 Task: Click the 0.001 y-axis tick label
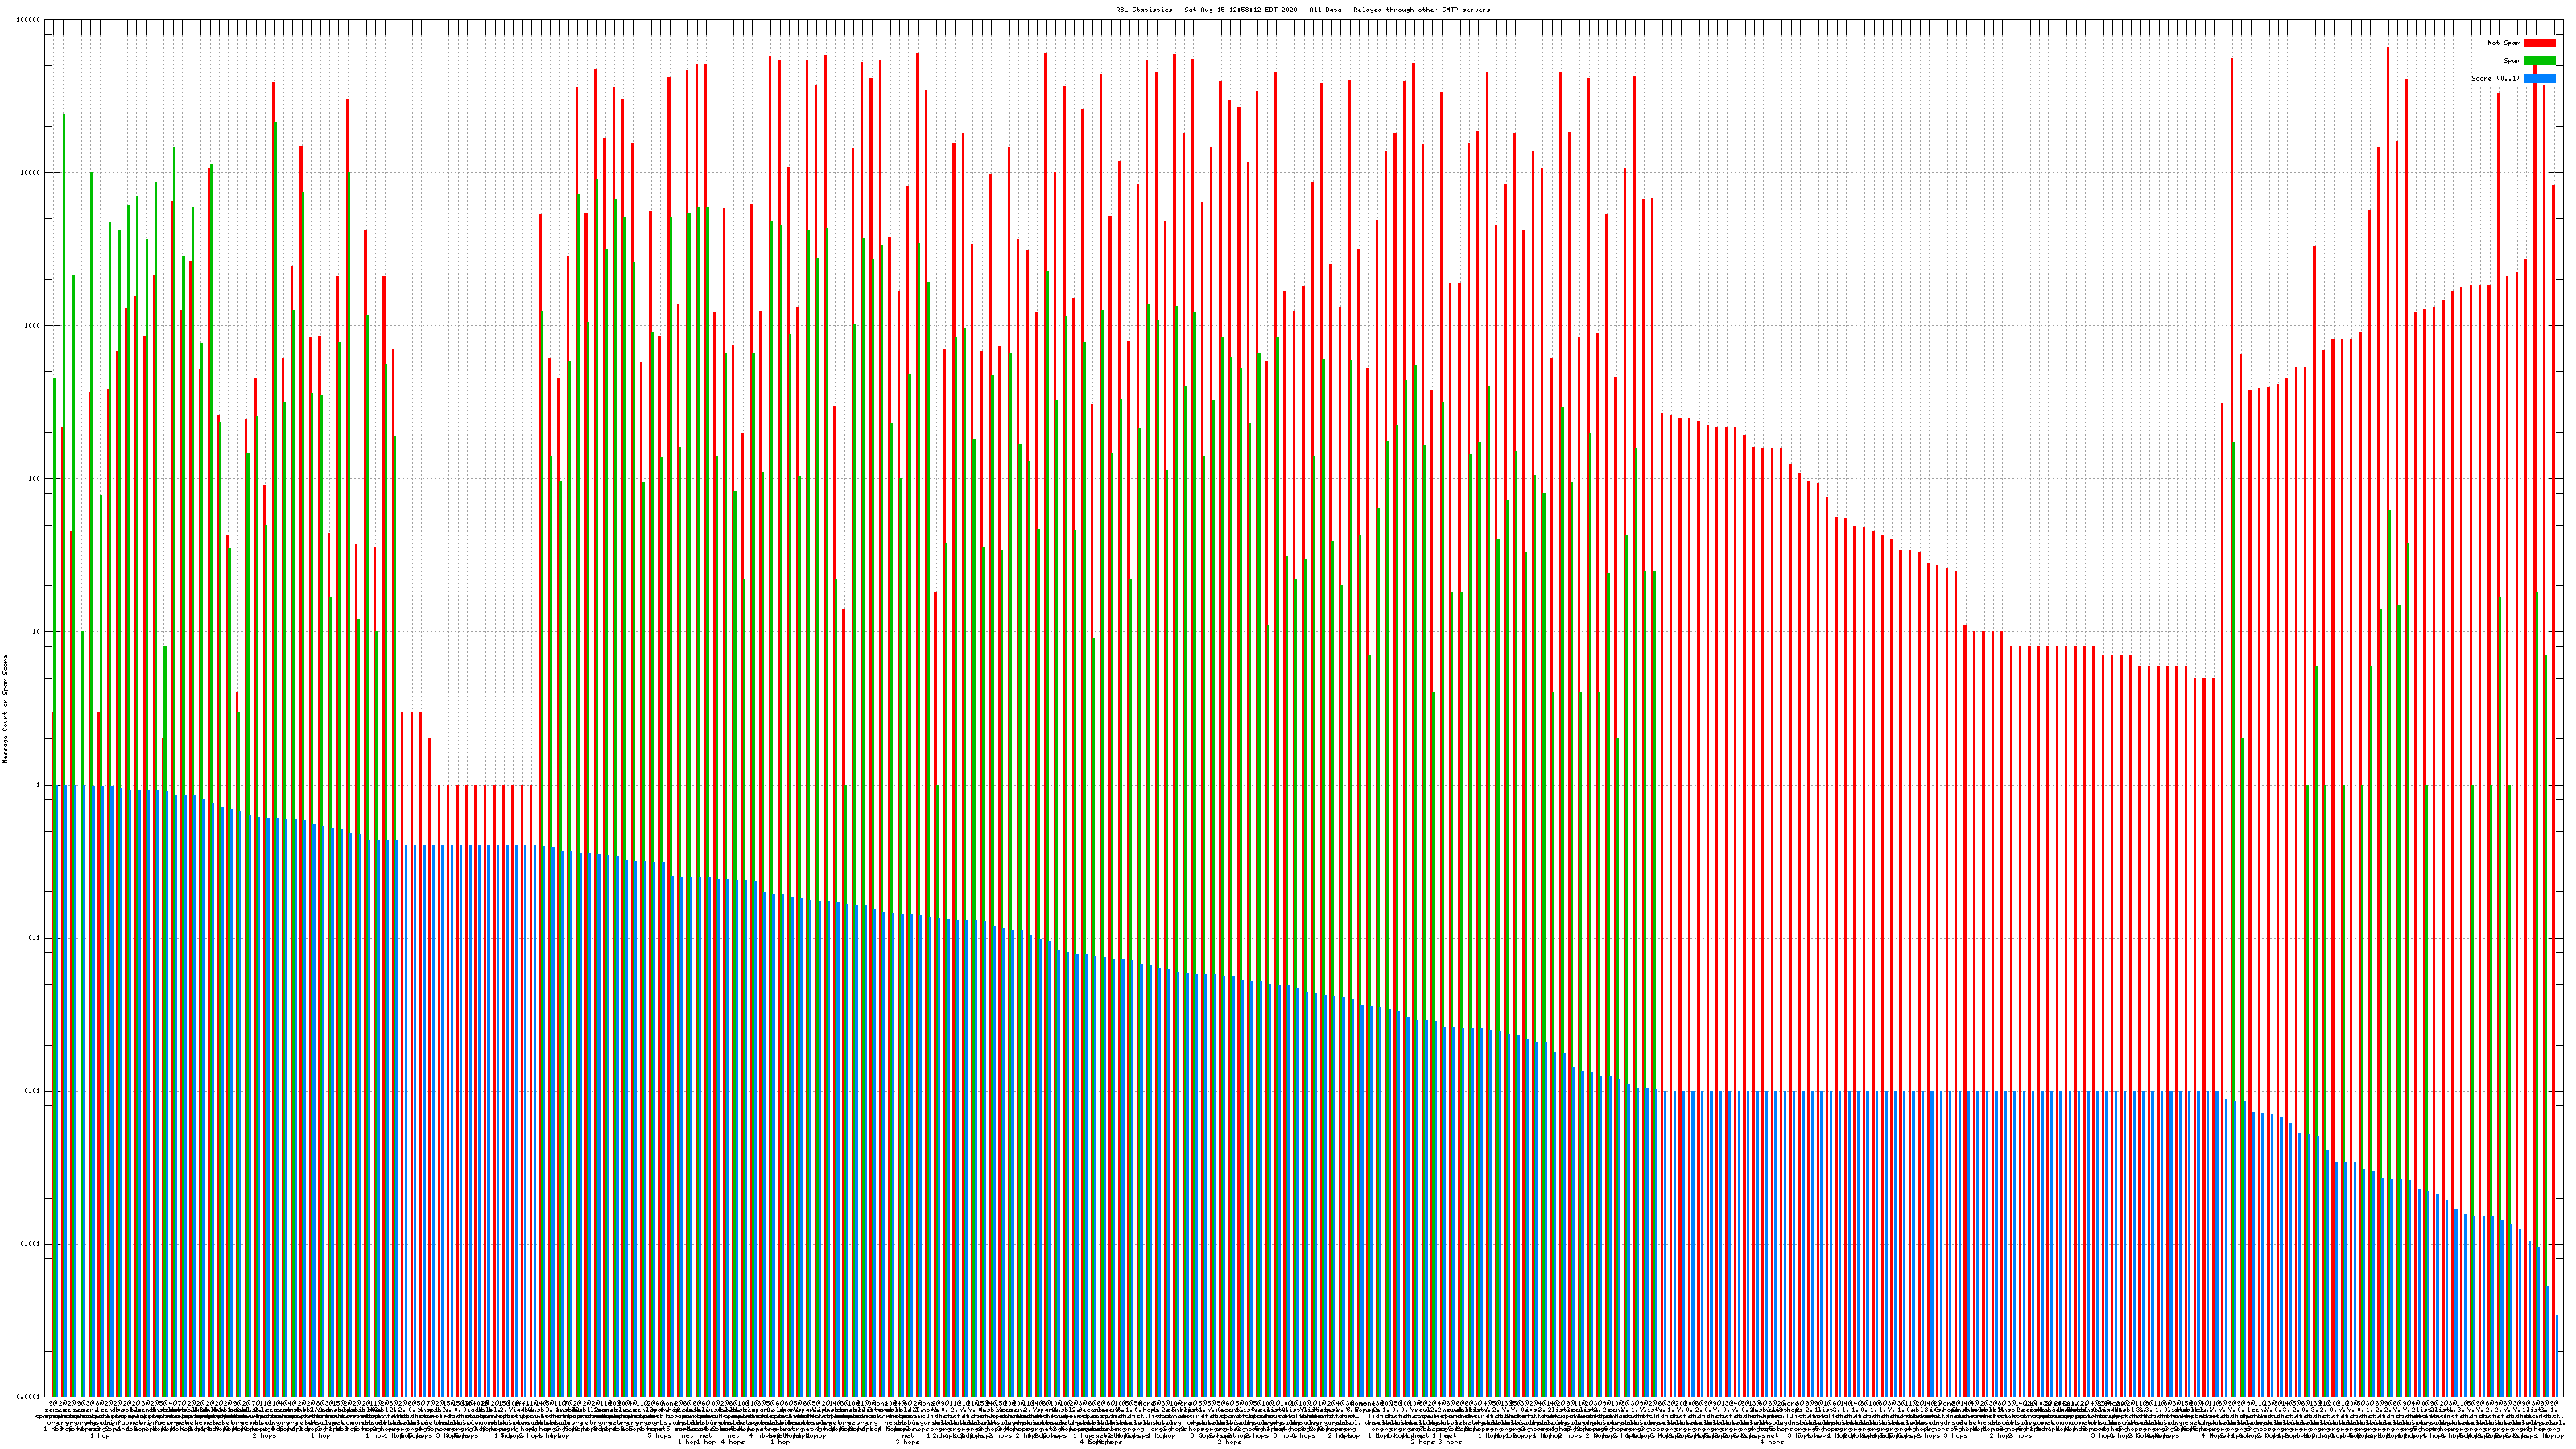click(31, 1244)
